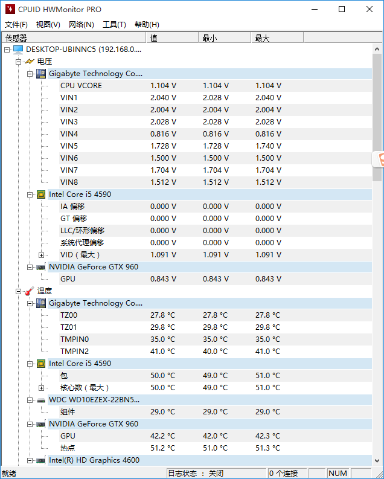This screenshot has height=479, width=384.
Task: Select the VIN1 voltage row
Action: coord(216,98)
